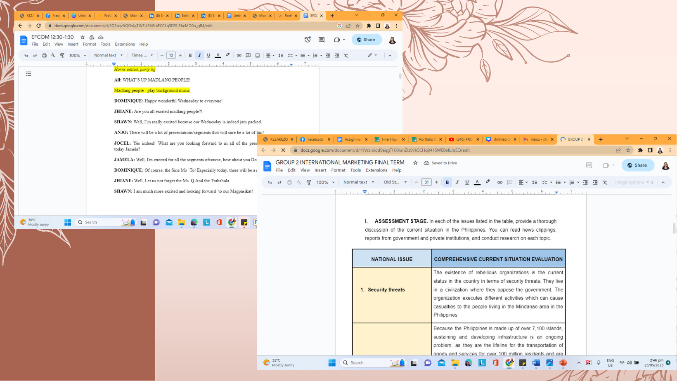Add comment in the EFCOM document toolbar
This screenshot has height=381, width=677.
click(248, 55)
